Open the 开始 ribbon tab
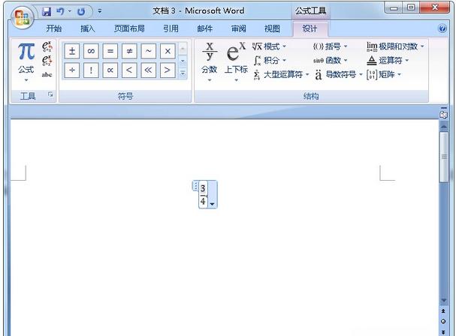The height and width of the screenshot is (336, 456). point(54,28)
